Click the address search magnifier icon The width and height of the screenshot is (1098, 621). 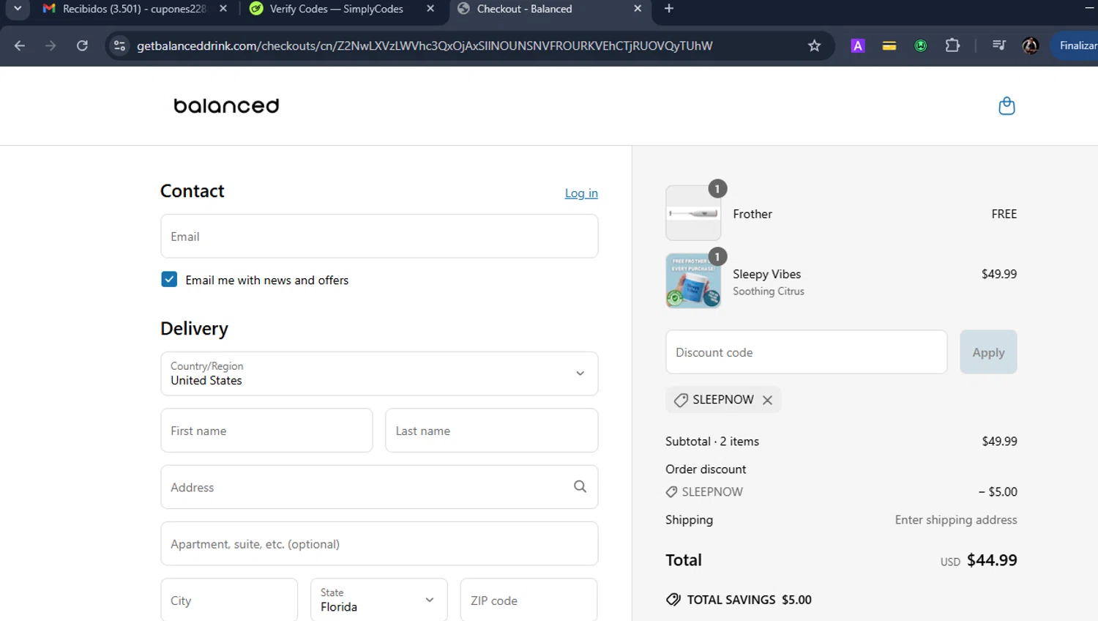point(580,487)
